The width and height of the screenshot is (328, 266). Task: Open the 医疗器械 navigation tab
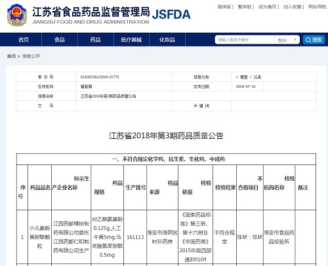131,40
